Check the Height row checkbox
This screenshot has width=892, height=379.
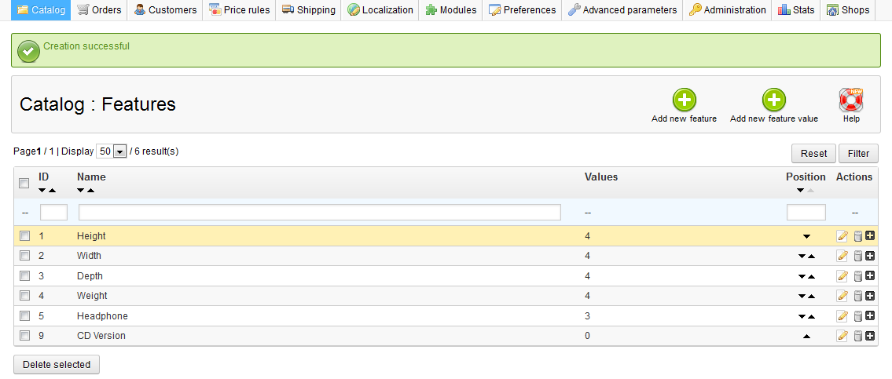[25, 235]
